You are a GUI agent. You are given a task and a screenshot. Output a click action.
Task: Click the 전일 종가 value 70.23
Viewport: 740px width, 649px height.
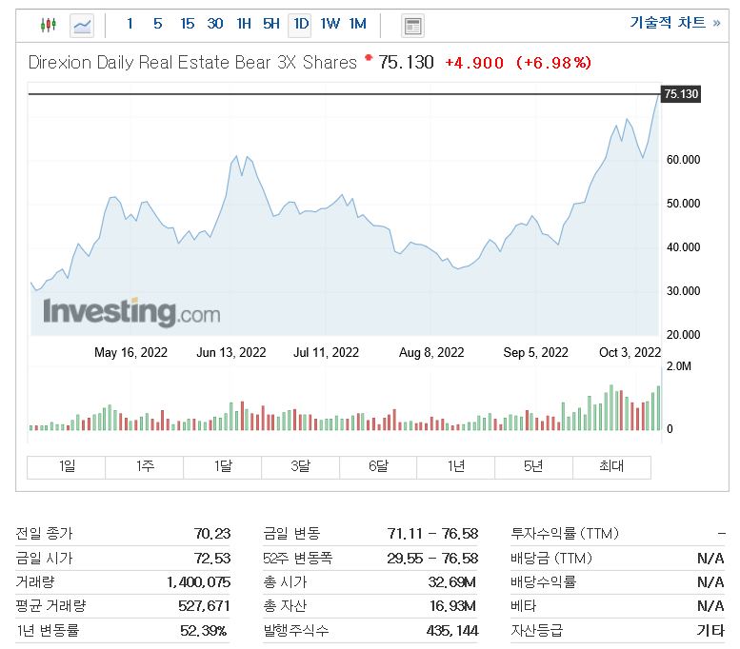[x=211, y=534]
